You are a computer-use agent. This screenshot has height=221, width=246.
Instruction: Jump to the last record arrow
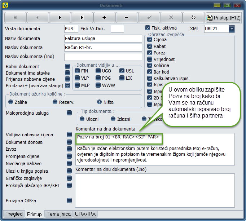click(82, 17)
